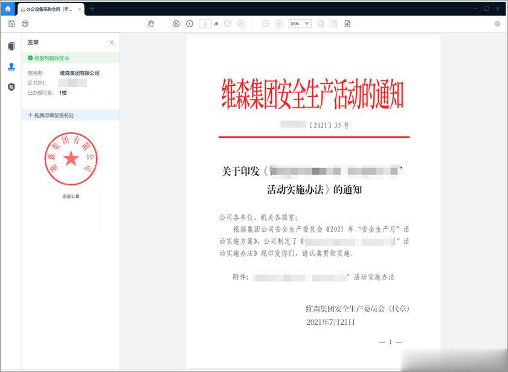Click the 维森集团有限公司 user name
Viewport: 508px width, 372px height.
[80, 73]
